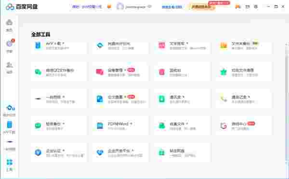Screen dimensions: 289x179
Task: Open the home icon in the left sidebar
Action: (9, 23)
